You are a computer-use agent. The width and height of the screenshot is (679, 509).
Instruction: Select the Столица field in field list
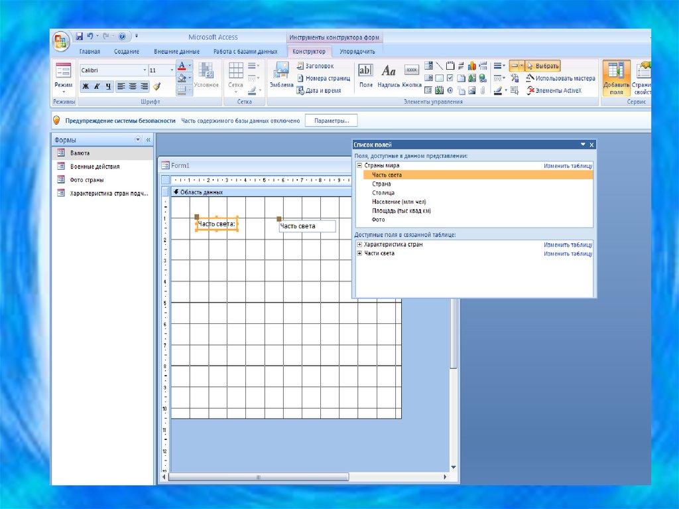(x=383, y=193)
